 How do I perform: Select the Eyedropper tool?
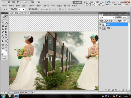pyautogui.click(x=6, y=23)
